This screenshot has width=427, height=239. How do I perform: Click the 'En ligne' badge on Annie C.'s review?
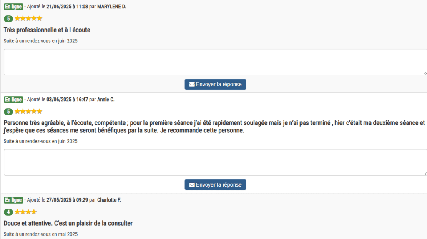[x=13, y=100]
